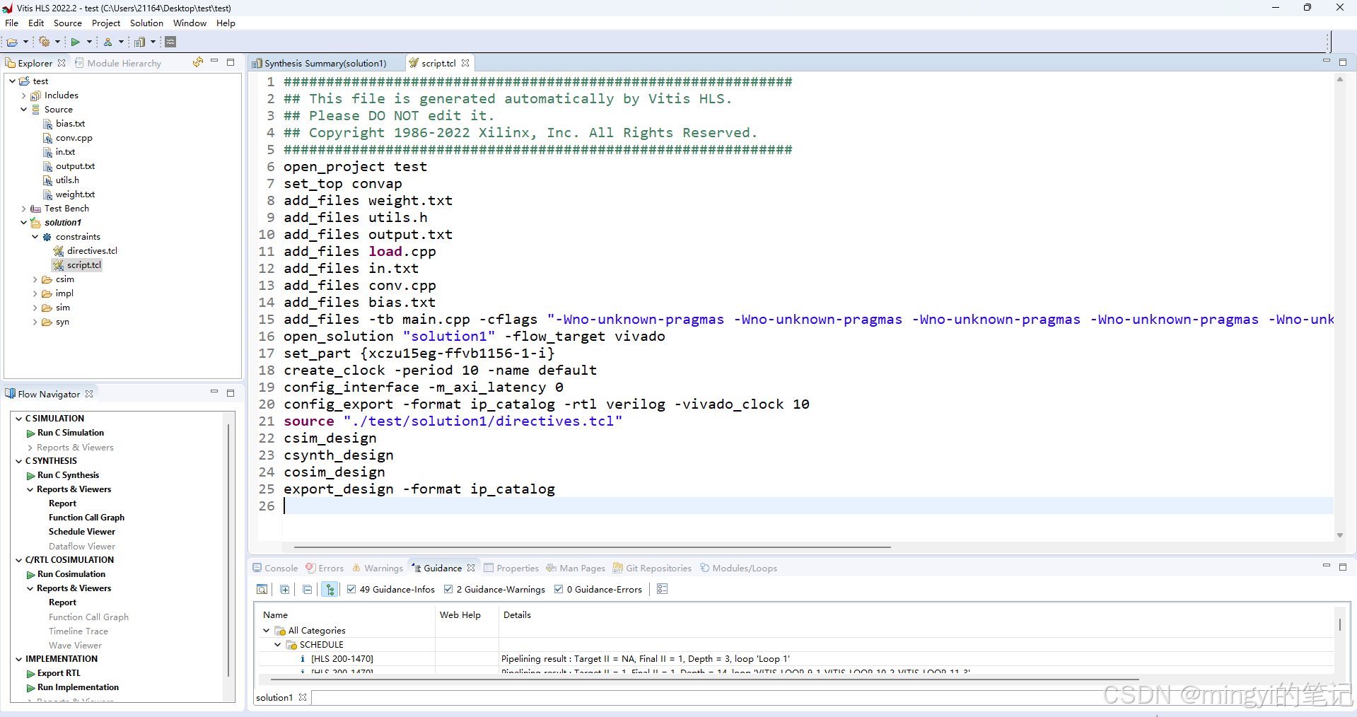The image size is (1357, 717).
Task: Expand the Test Bench tree item
Action: pyautogui.click(x=23, y=208)
